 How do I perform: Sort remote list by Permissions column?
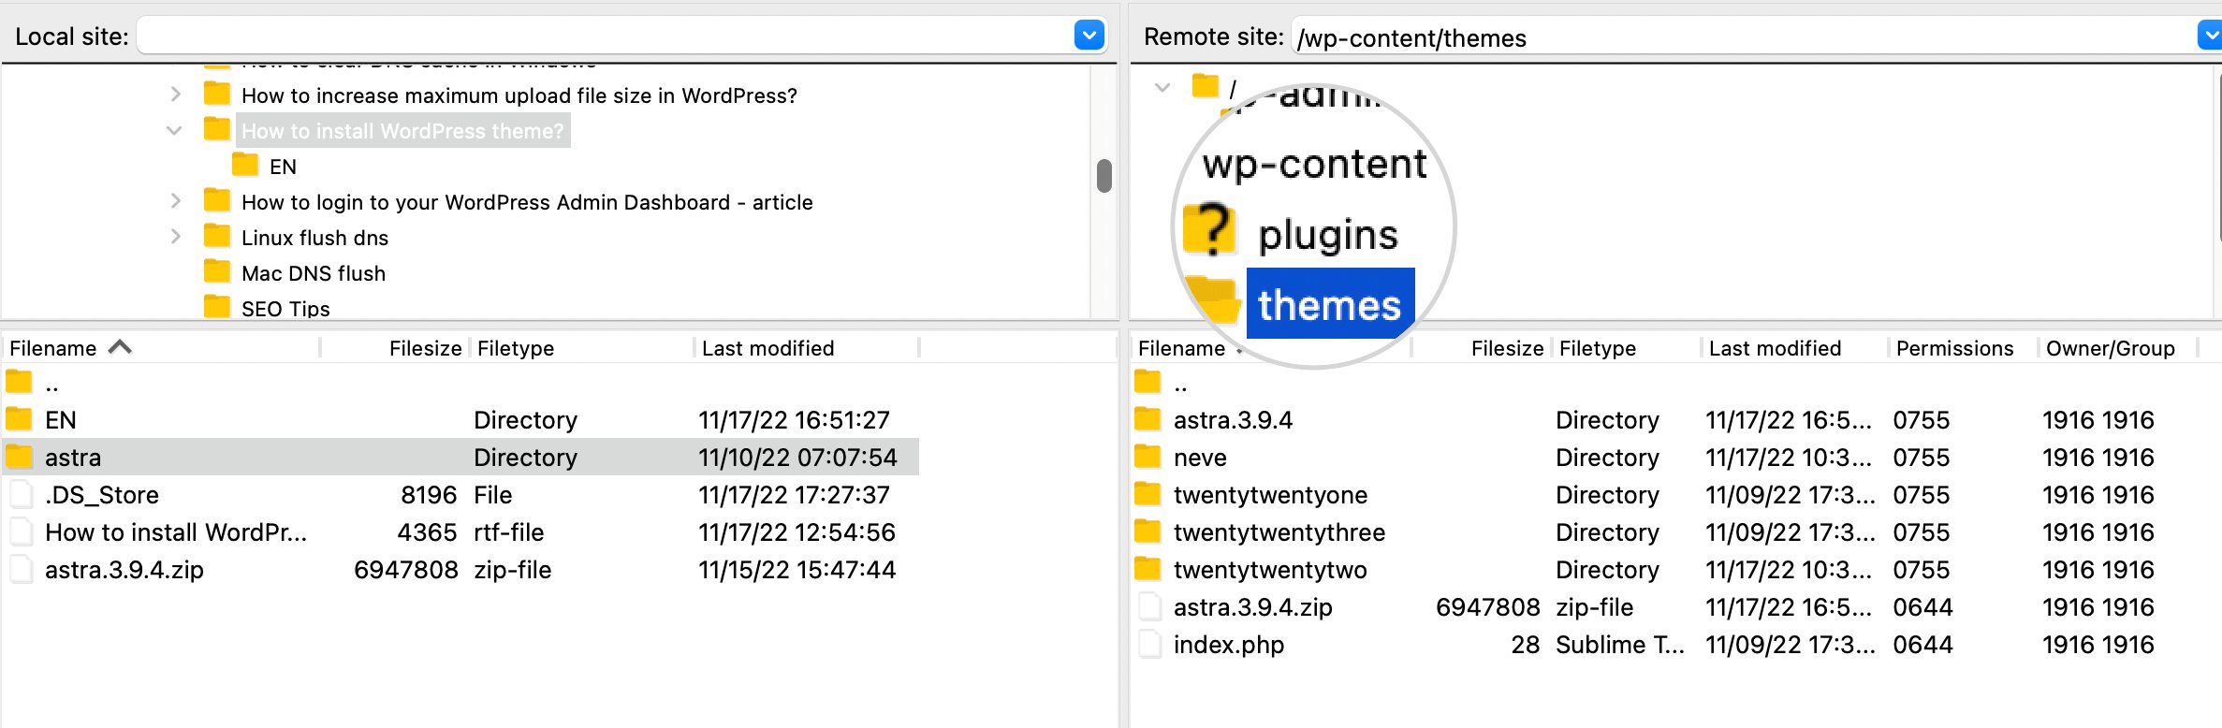tap(1954, 348)
